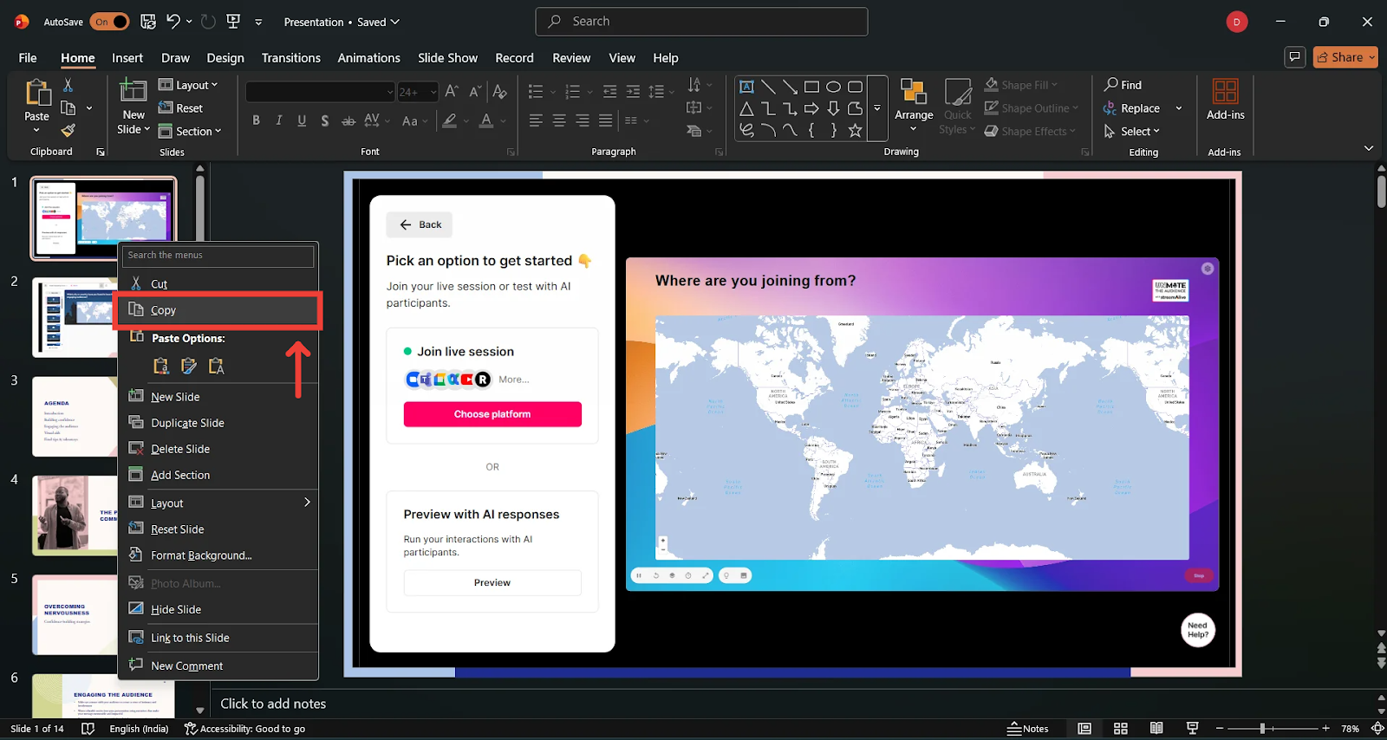Click the zoom slider in status bar
1387x740 pixels.
[1262, 729]
